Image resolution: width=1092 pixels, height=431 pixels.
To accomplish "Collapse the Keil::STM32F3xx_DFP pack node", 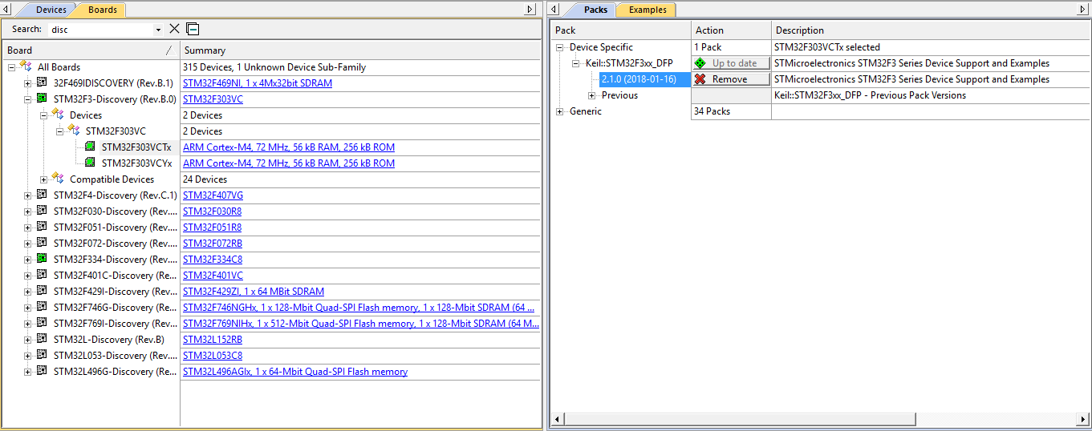I will point(576,63).
